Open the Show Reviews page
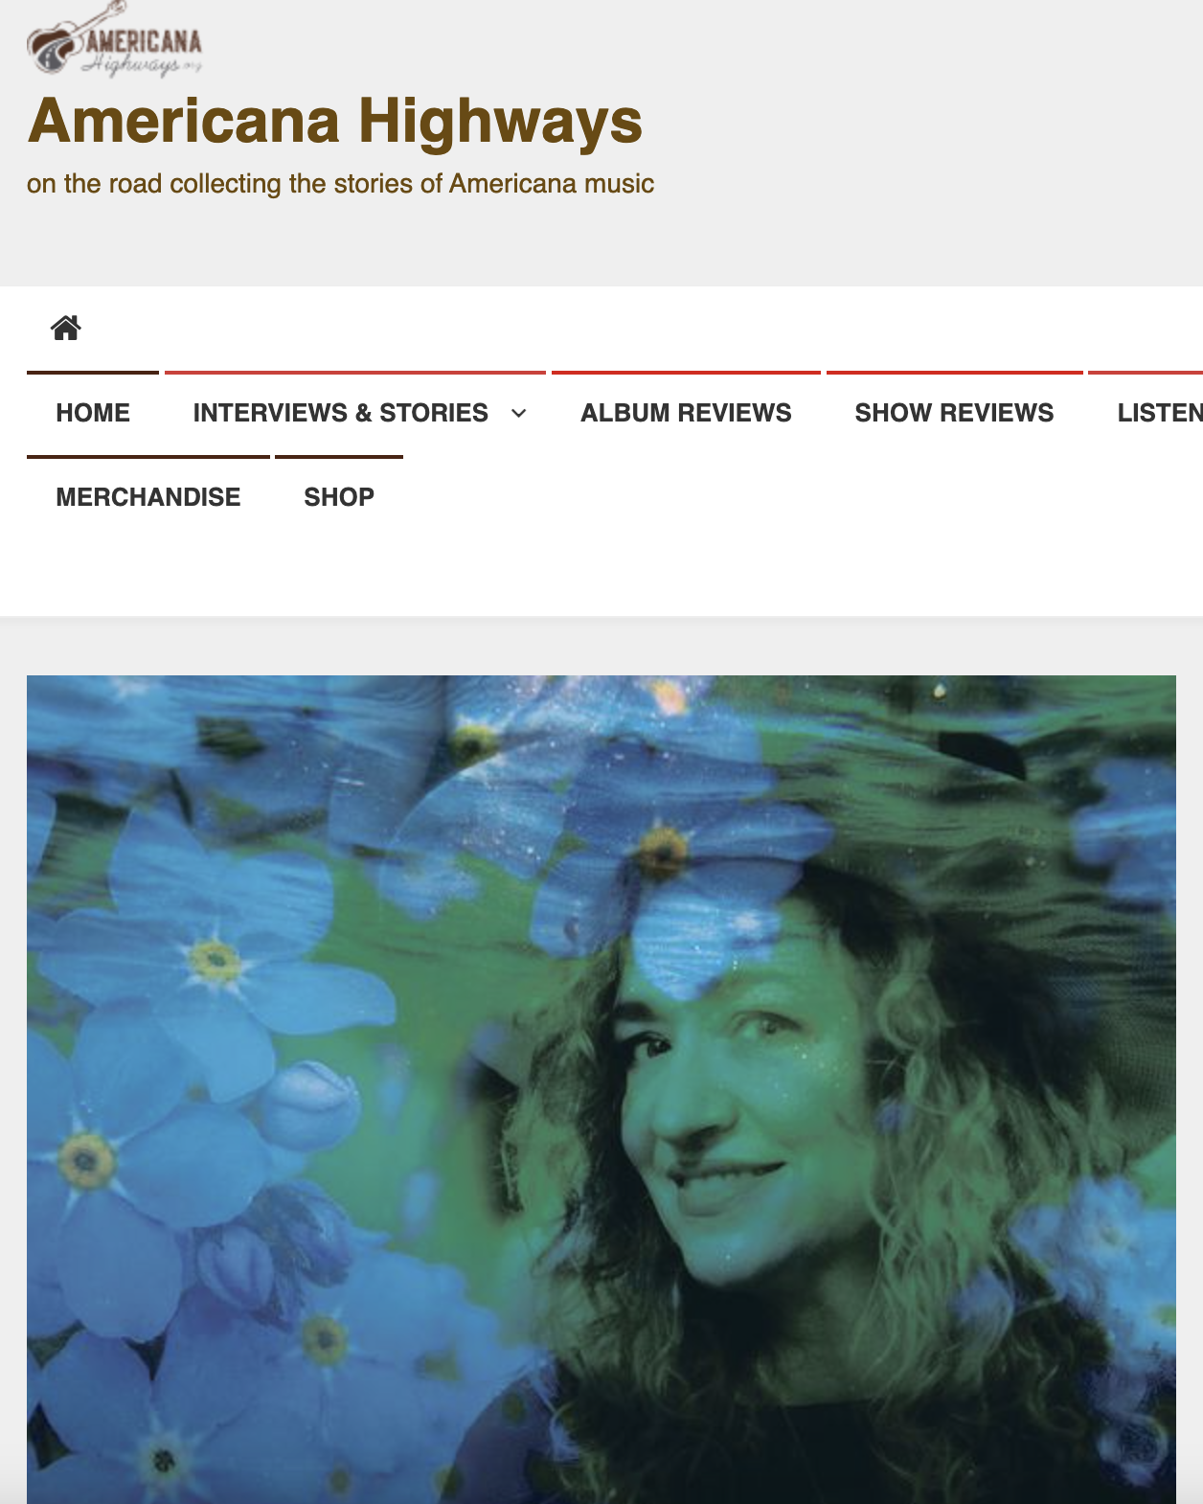Image resolution: width=1203 pixels, height=1504 pixels. [x=954, y=413]
